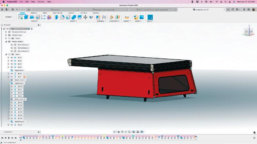Screen dimensions: 257x144
Task: Click the Joint tool in Assemble
Action: pos(104,17)
